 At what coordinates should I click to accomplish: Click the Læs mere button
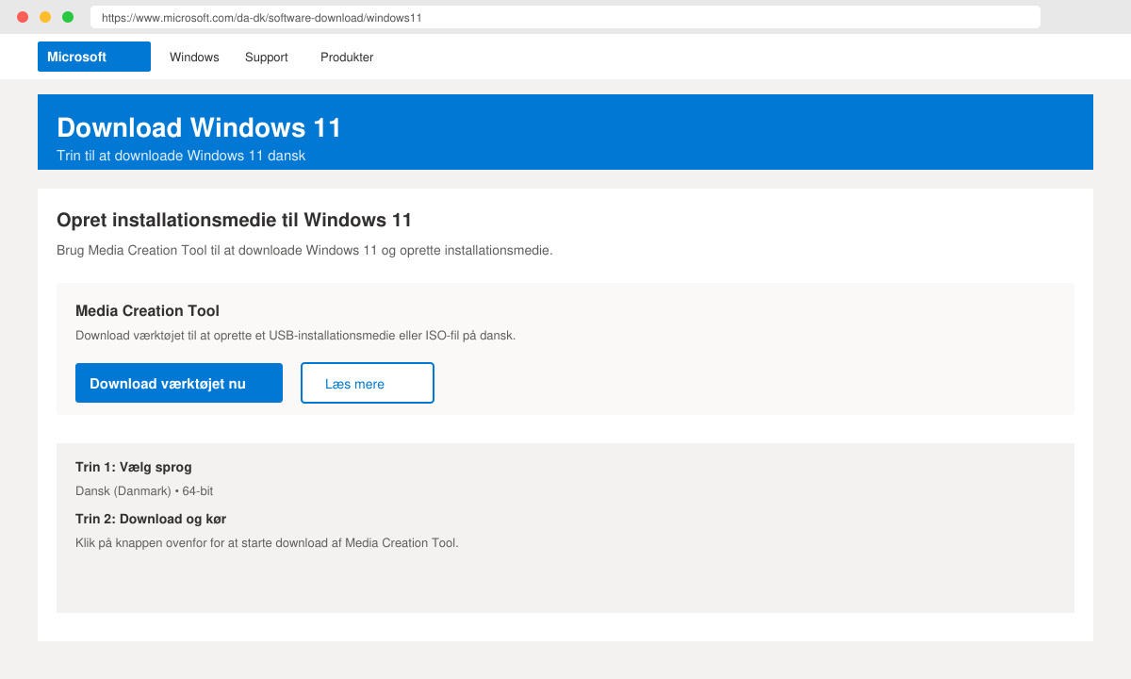tap(368, 383)
